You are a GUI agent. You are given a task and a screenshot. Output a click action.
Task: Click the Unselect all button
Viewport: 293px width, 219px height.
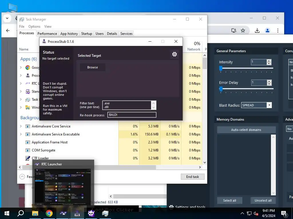(263, 200)
